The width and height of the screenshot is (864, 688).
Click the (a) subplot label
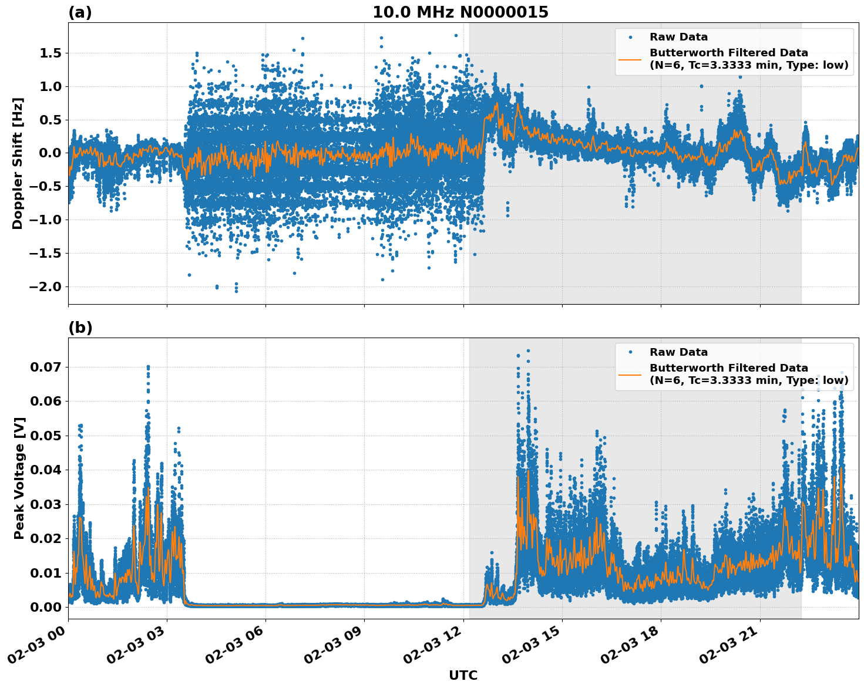[x=80, y=12]
